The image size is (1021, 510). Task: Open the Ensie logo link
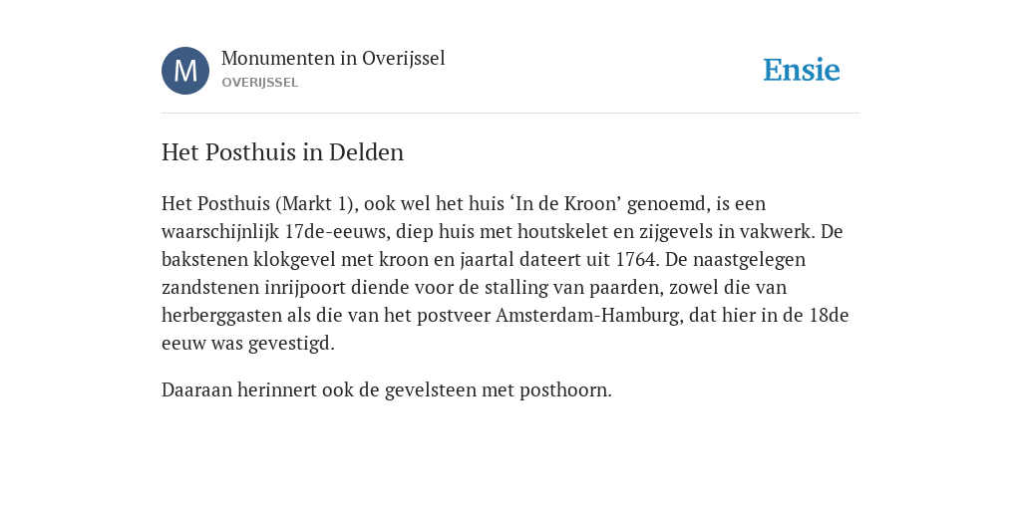pyautogui.click(x=802, y=70)
